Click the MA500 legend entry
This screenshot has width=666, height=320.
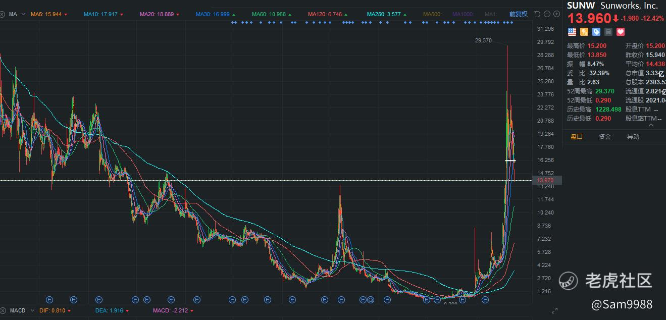pos(432,15)
